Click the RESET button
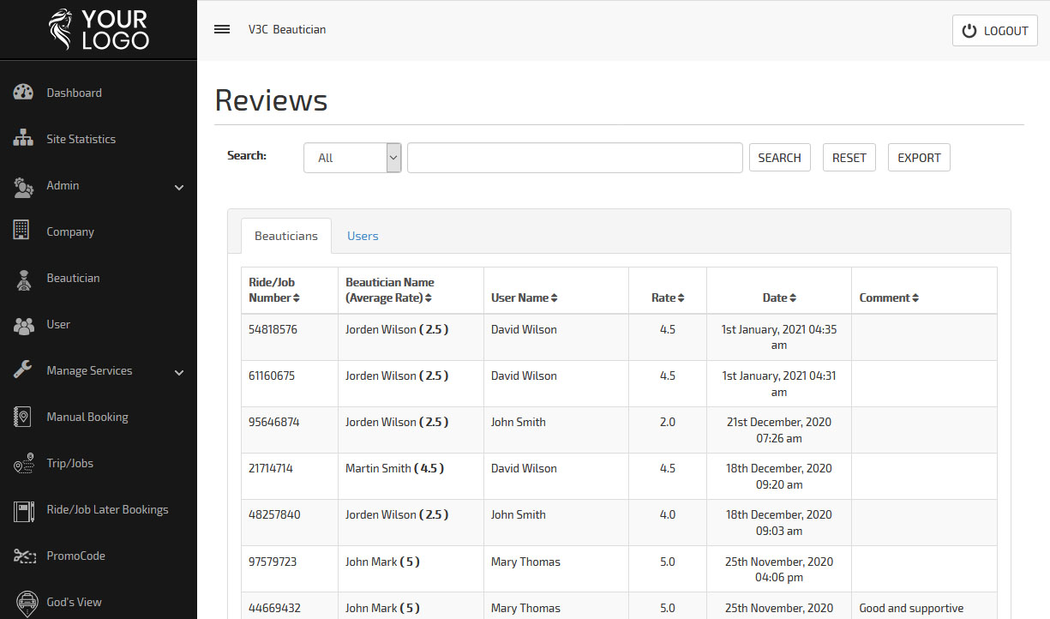Screen dimensions: 1050x619 click(x=849, y=158)
